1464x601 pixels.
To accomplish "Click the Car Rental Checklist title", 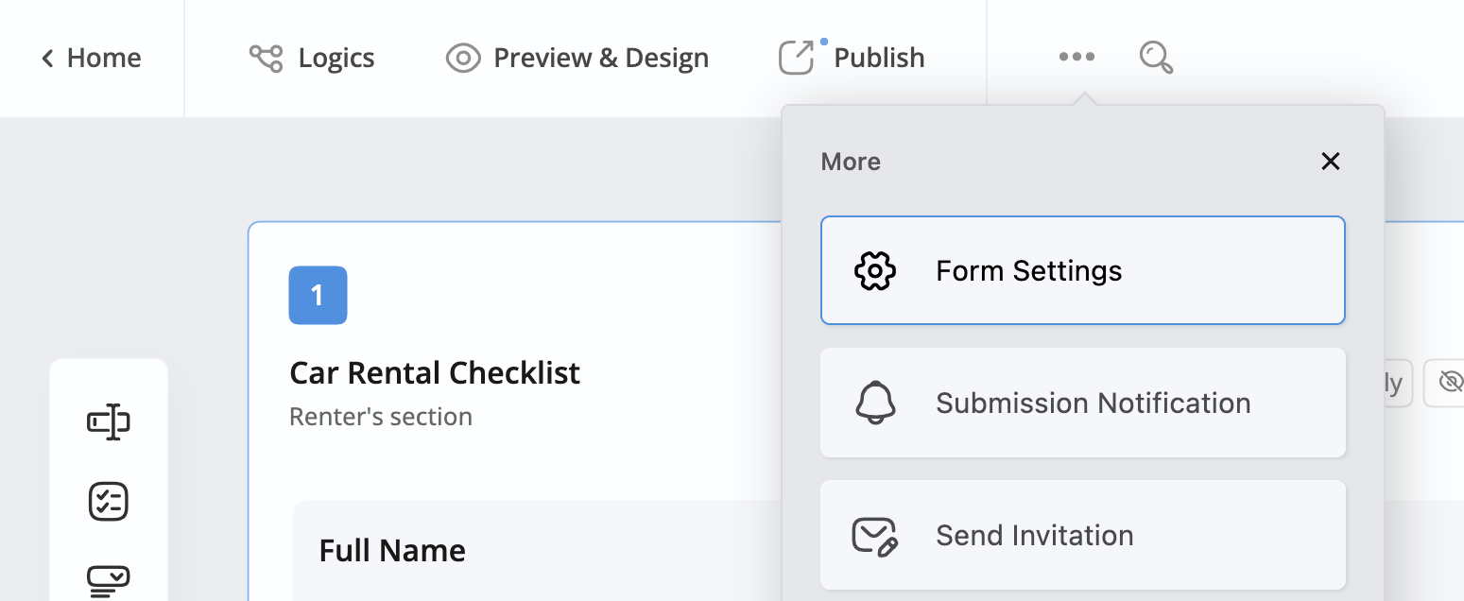I will [x=435, y=373].
